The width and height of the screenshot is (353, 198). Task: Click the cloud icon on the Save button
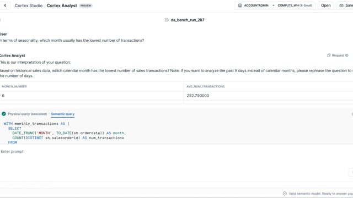pyautogui.click(x=341, y=5)
